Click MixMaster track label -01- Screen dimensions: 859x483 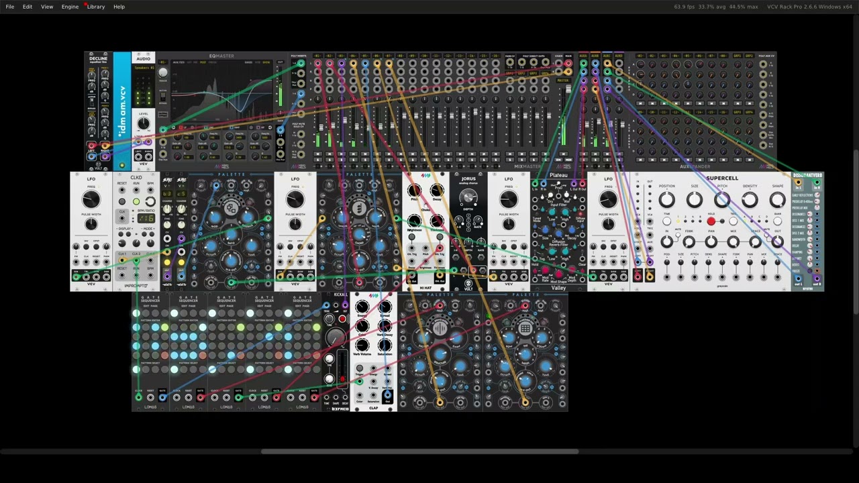click(317, 56)
